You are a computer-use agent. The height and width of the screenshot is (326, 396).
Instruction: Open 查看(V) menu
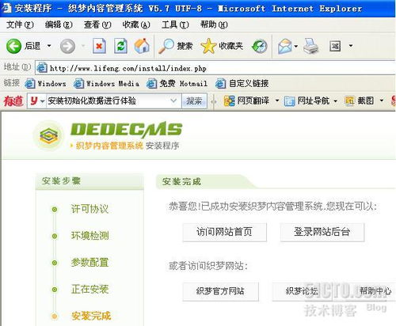coord(97,25)
